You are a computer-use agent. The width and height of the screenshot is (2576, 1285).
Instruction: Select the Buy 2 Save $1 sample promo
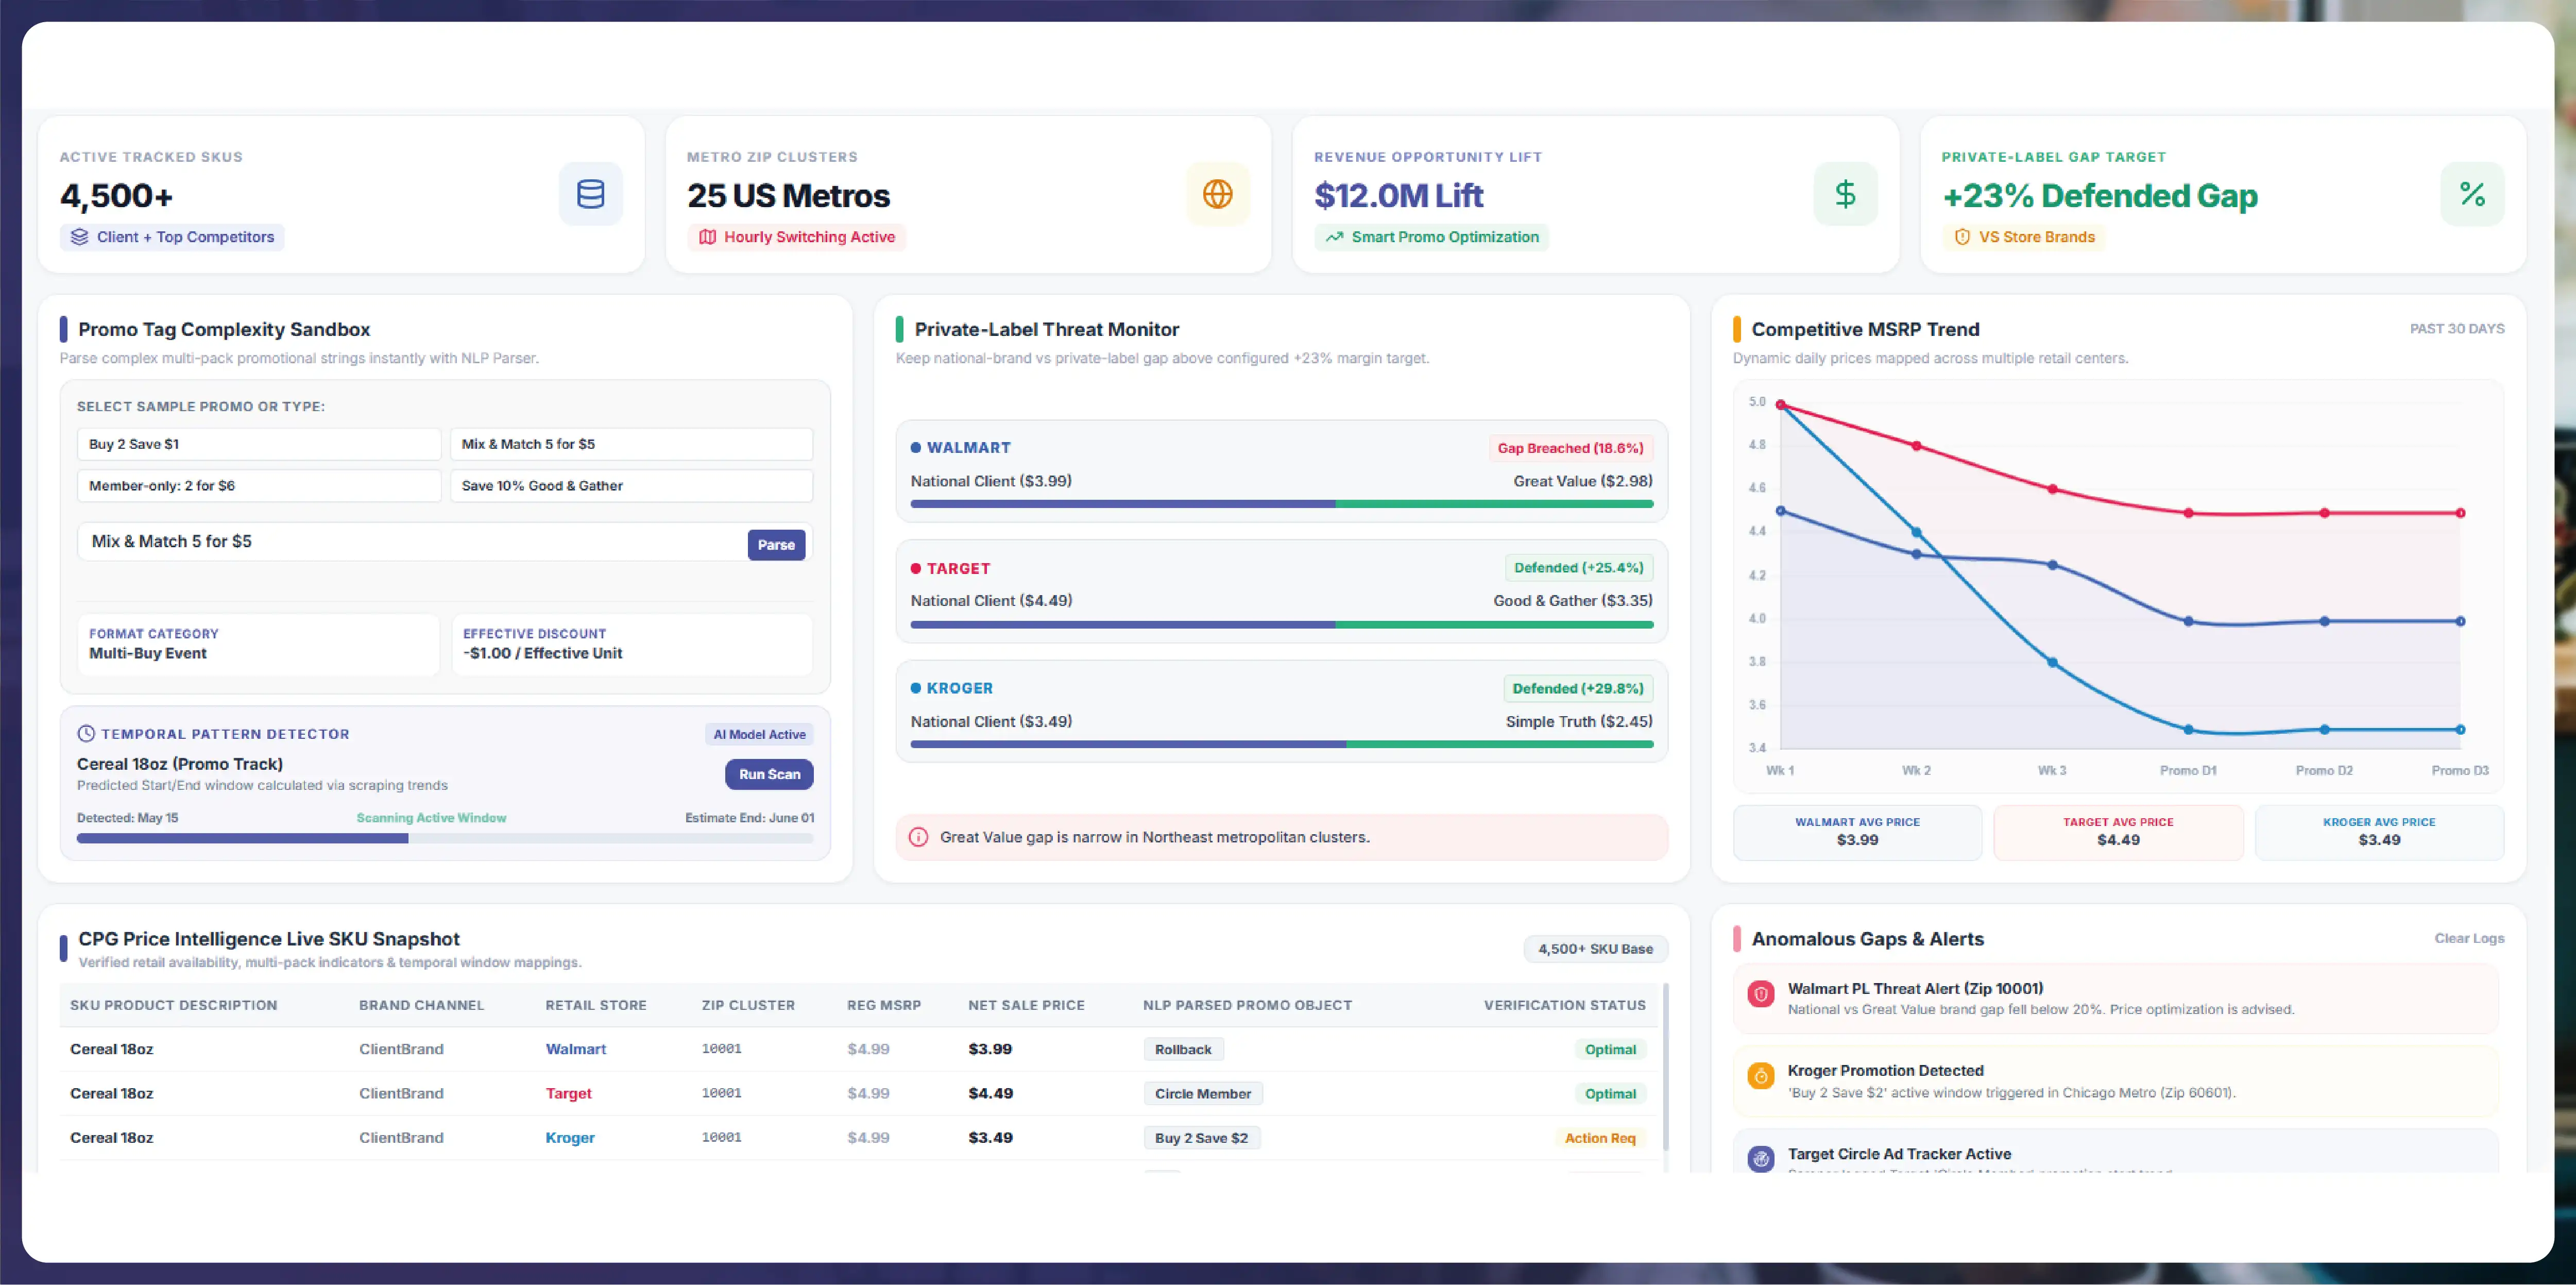coord(259,444)
